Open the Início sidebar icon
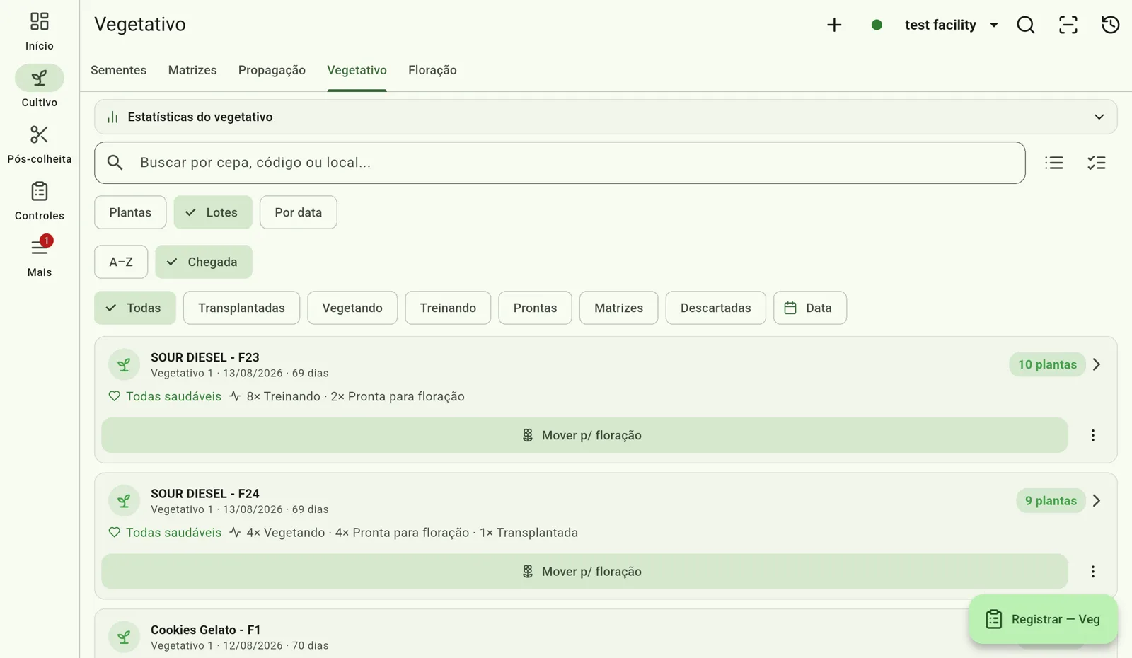The image size is (1132, 658). (39, 22)
